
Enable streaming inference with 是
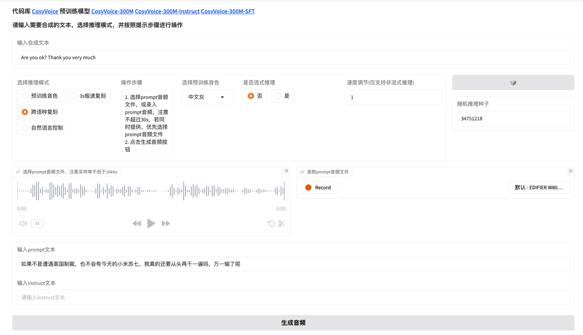tap(278, 96)
